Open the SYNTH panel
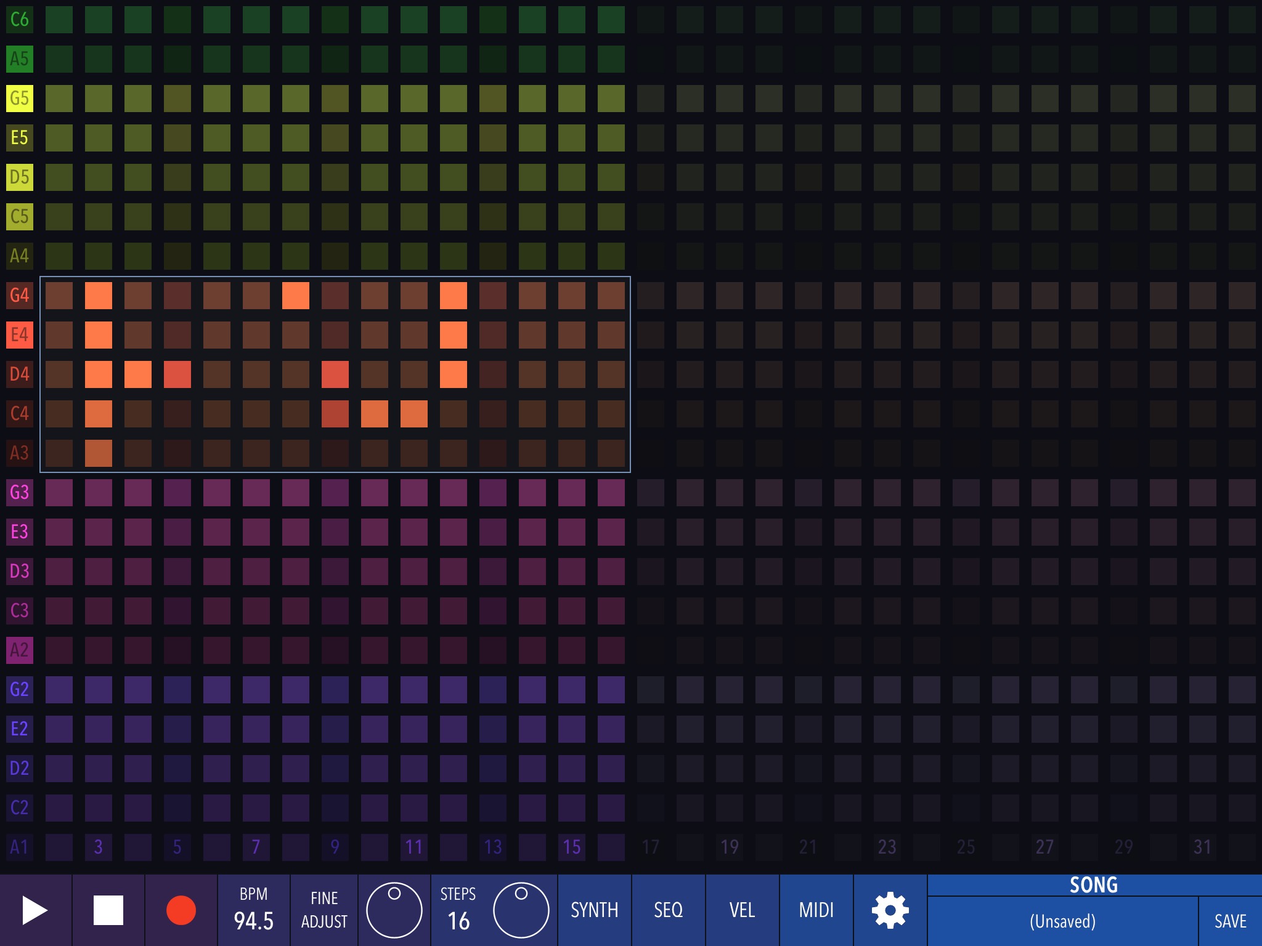 click(595, 910)
